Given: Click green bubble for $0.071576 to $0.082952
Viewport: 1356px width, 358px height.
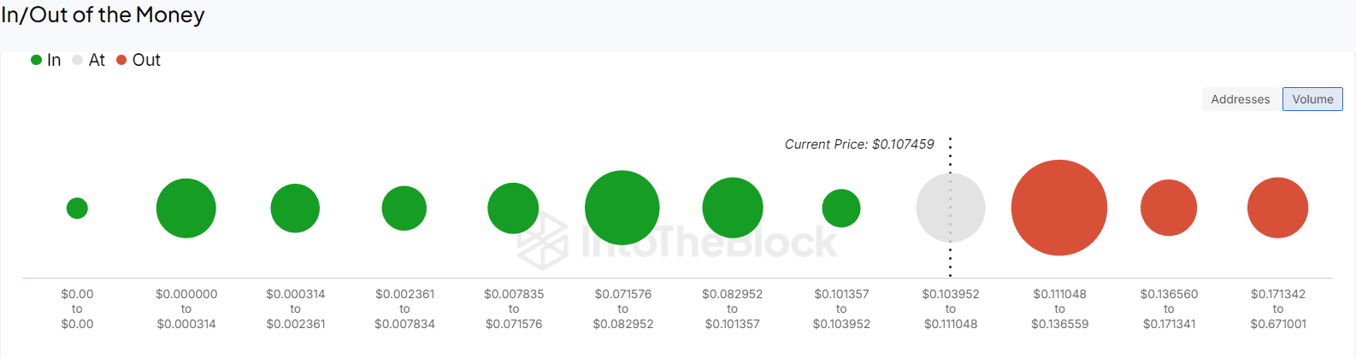Looking at the screenshot, I should [622, 208].
